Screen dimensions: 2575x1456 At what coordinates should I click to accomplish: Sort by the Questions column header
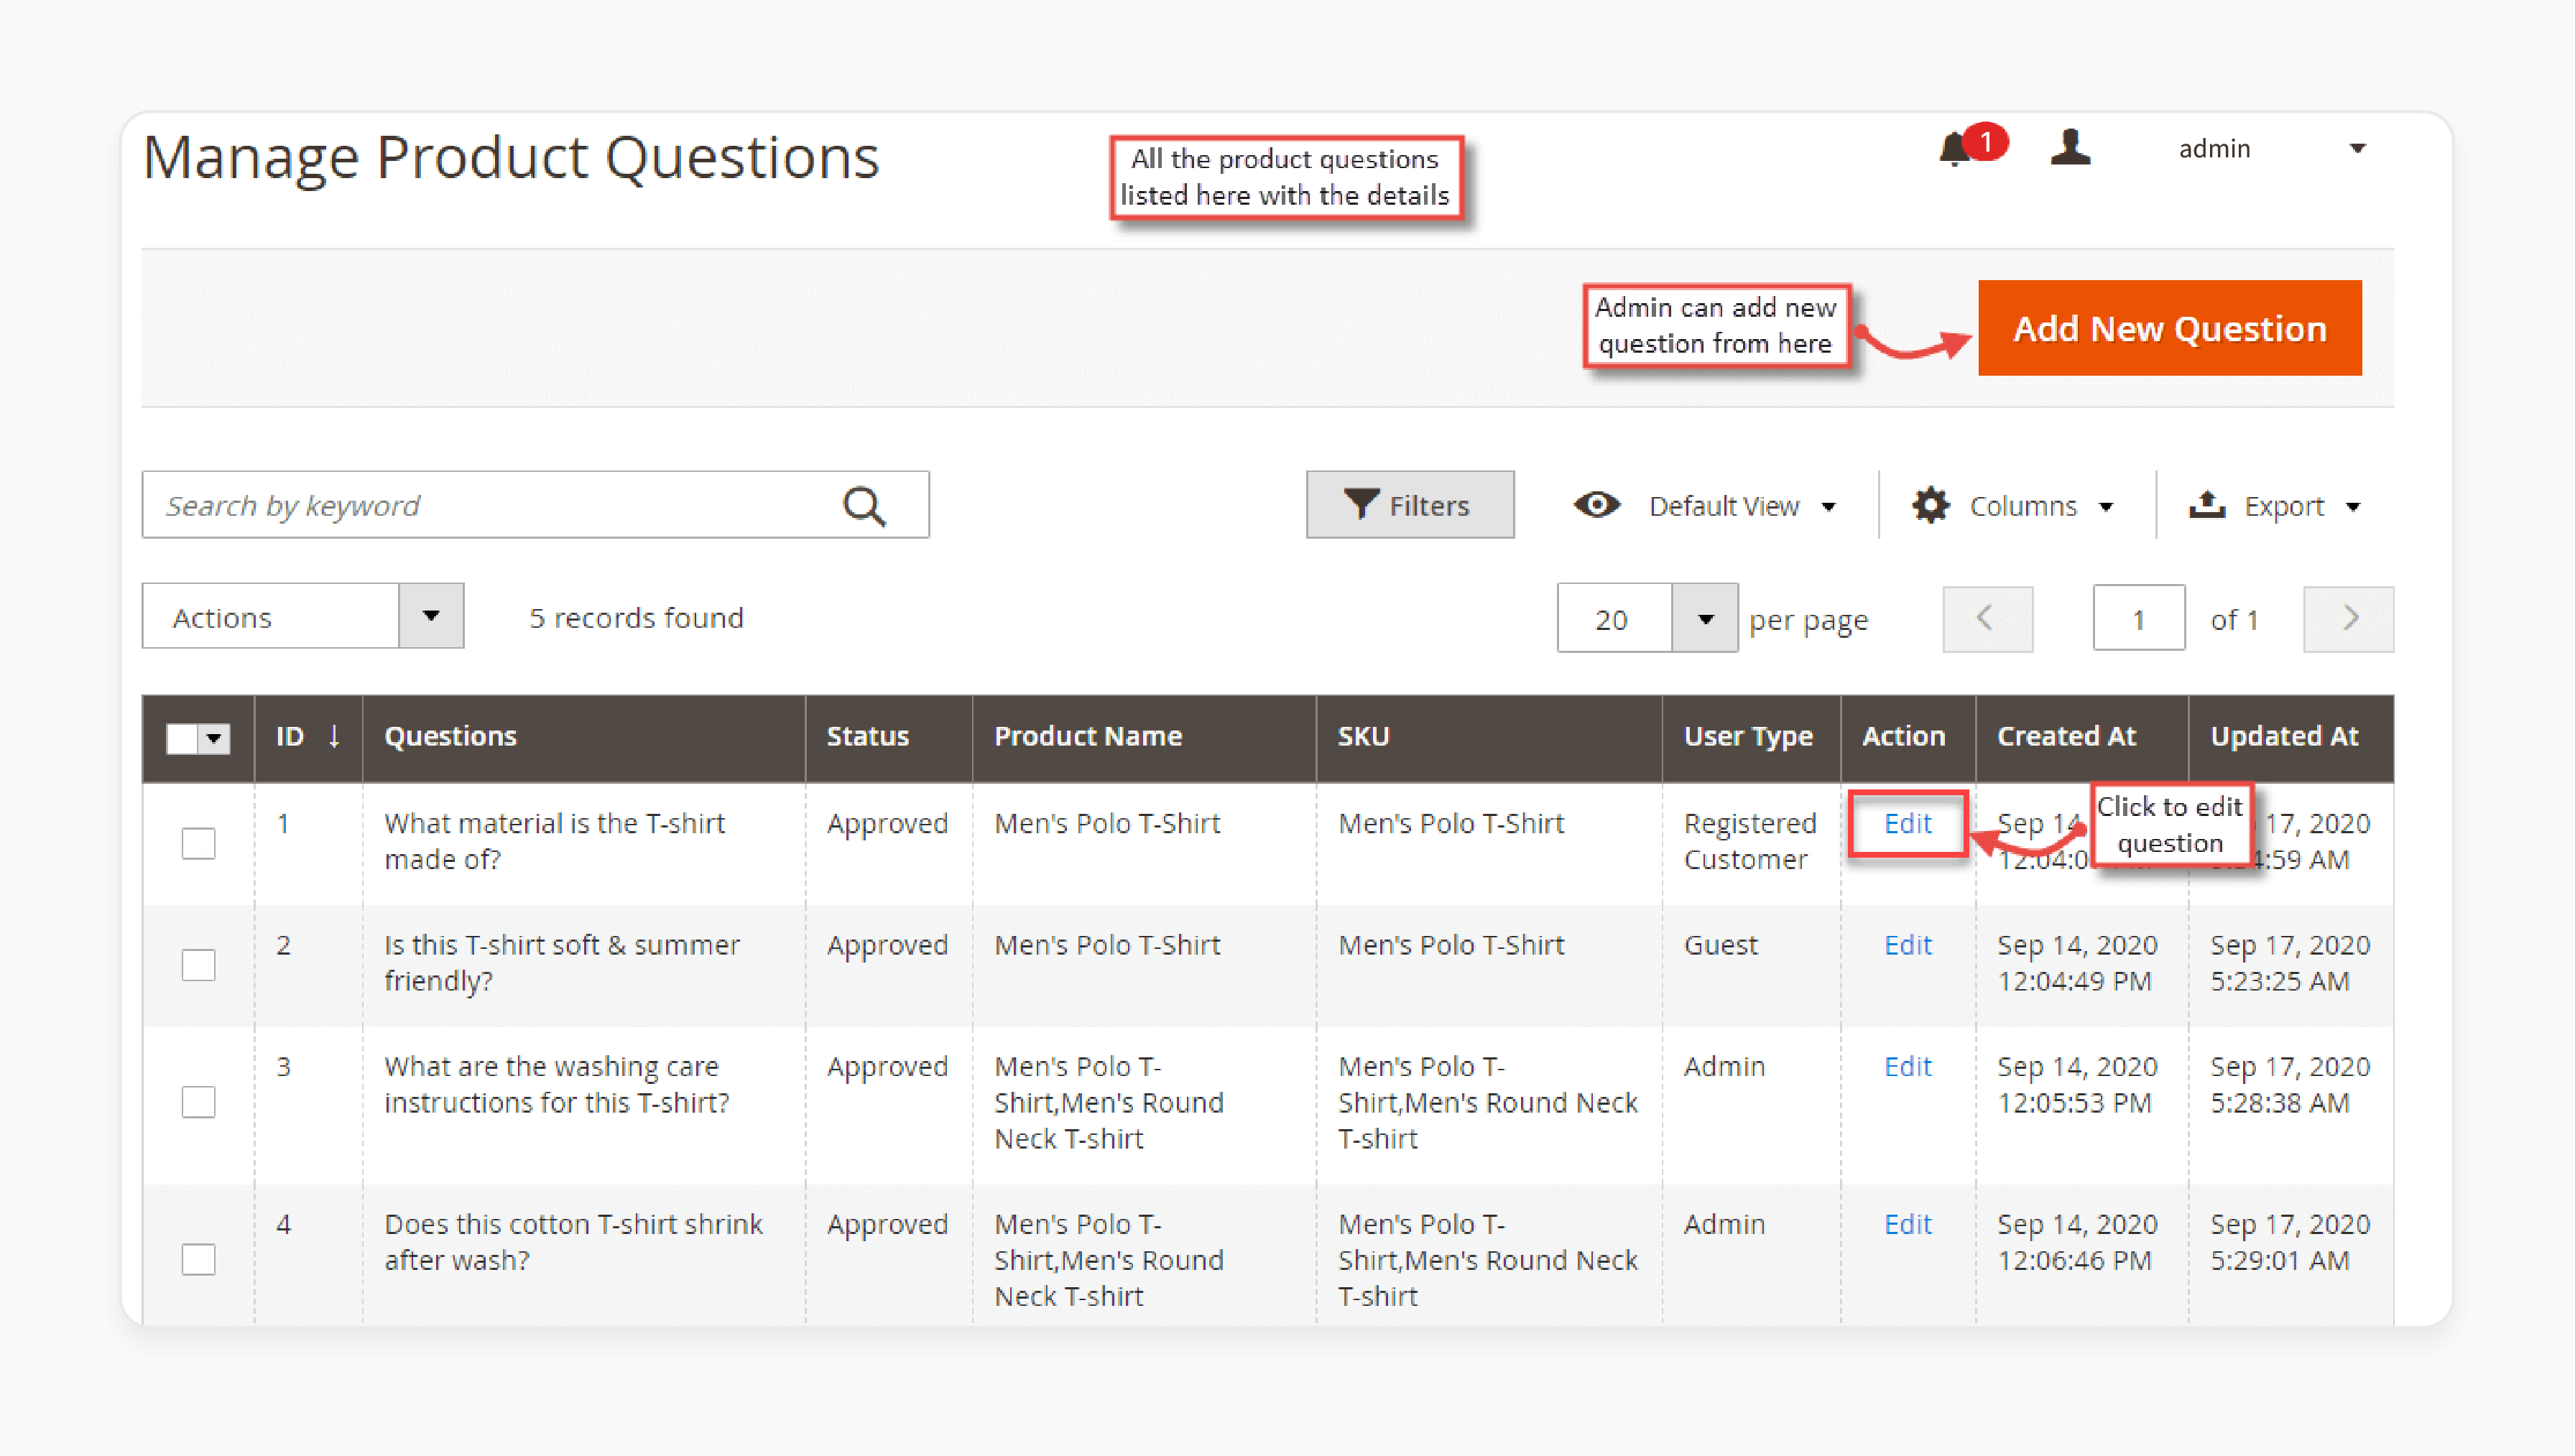(x=583, y=736)
